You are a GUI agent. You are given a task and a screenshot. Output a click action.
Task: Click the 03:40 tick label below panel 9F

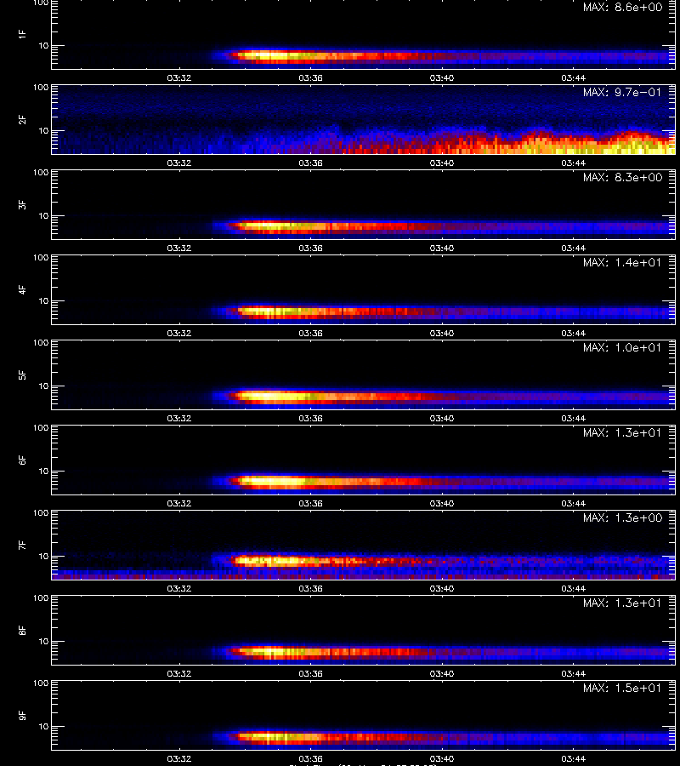[442, 758]
